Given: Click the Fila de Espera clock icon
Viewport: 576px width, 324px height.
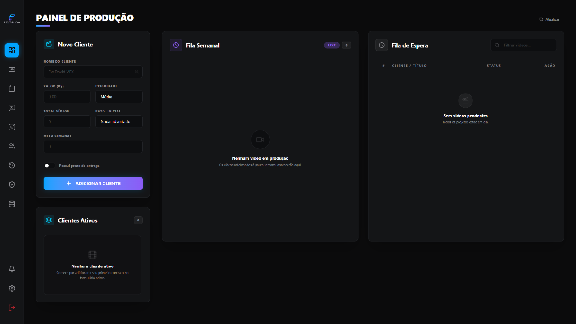Looking at the screenshot, I should click(382, 45).
